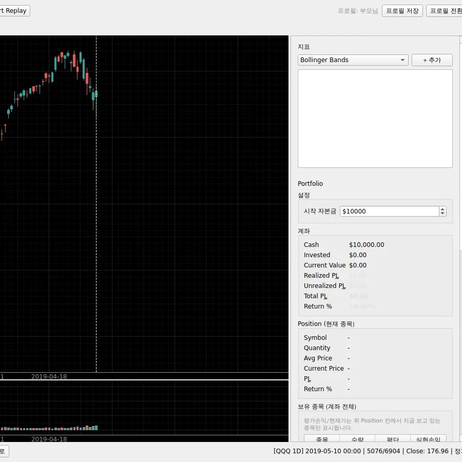The height and width of the screenshot is (462, 462).
Task: Increase starting capital with the up arrow
Action: [442, 209]
